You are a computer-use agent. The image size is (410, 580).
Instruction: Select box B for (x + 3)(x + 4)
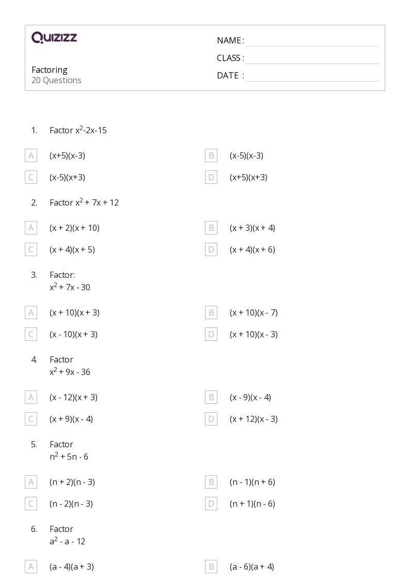click(211, 228)
